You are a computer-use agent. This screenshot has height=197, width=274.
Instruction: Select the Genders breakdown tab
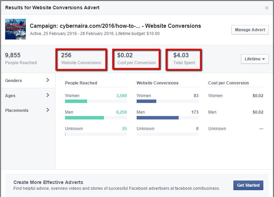14,81
